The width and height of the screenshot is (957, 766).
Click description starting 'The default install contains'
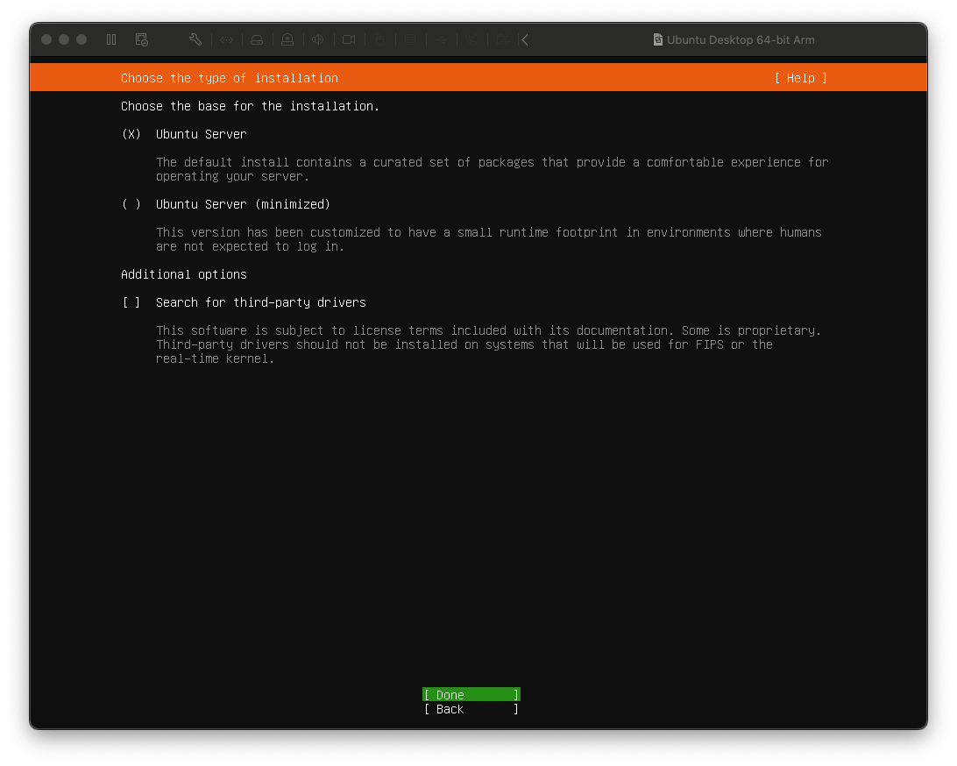(x=492, y=169)
